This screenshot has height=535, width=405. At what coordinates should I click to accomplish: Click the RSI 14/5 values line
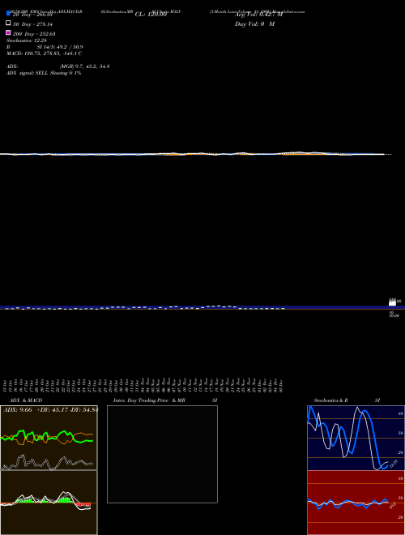45,47
